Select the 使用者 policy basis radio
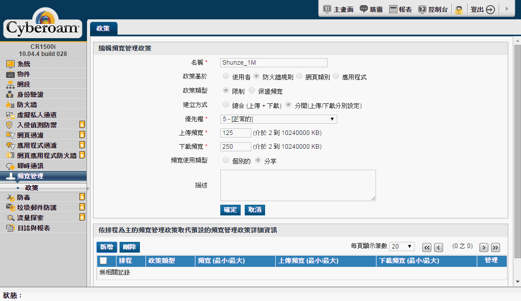Screen dimensions: 521x301 pyautogui.click(x=226, y=76)
